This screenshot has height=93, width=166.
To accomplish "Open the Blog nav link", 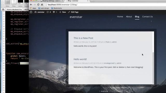I will [137, 17].
